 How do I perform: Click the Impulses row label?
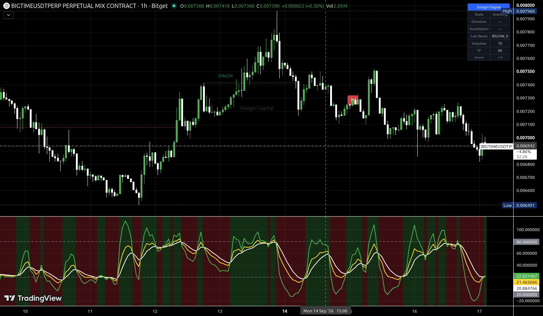pos(479,44)
